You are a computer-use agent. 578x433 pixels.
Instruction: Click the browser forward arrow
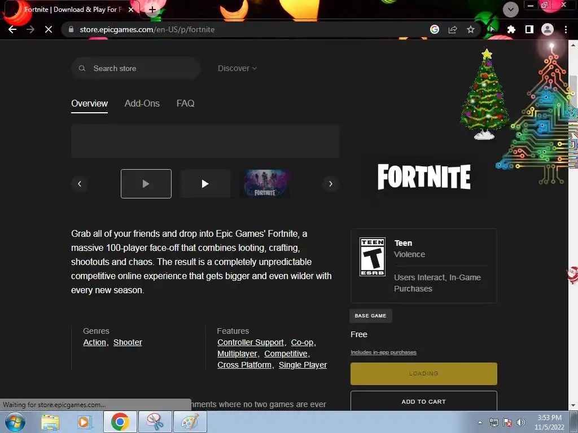click(30, 29)
